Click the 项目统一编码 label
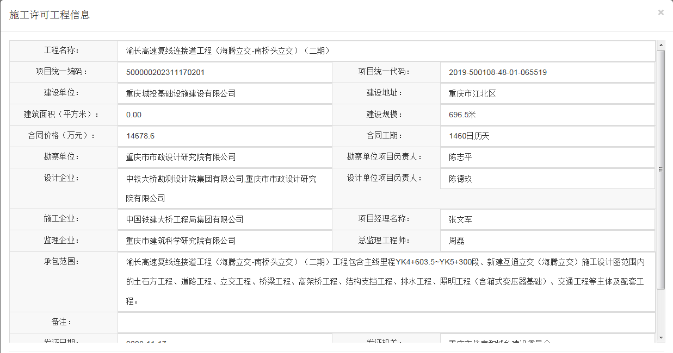 pos(61,71)
